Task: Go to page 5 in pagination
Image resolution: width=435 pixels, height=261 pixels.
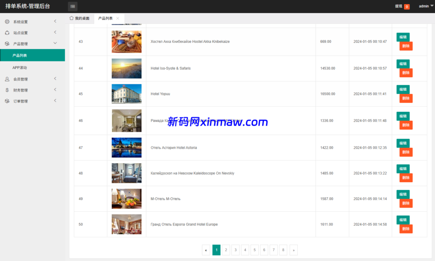Action: pos(254,250)
